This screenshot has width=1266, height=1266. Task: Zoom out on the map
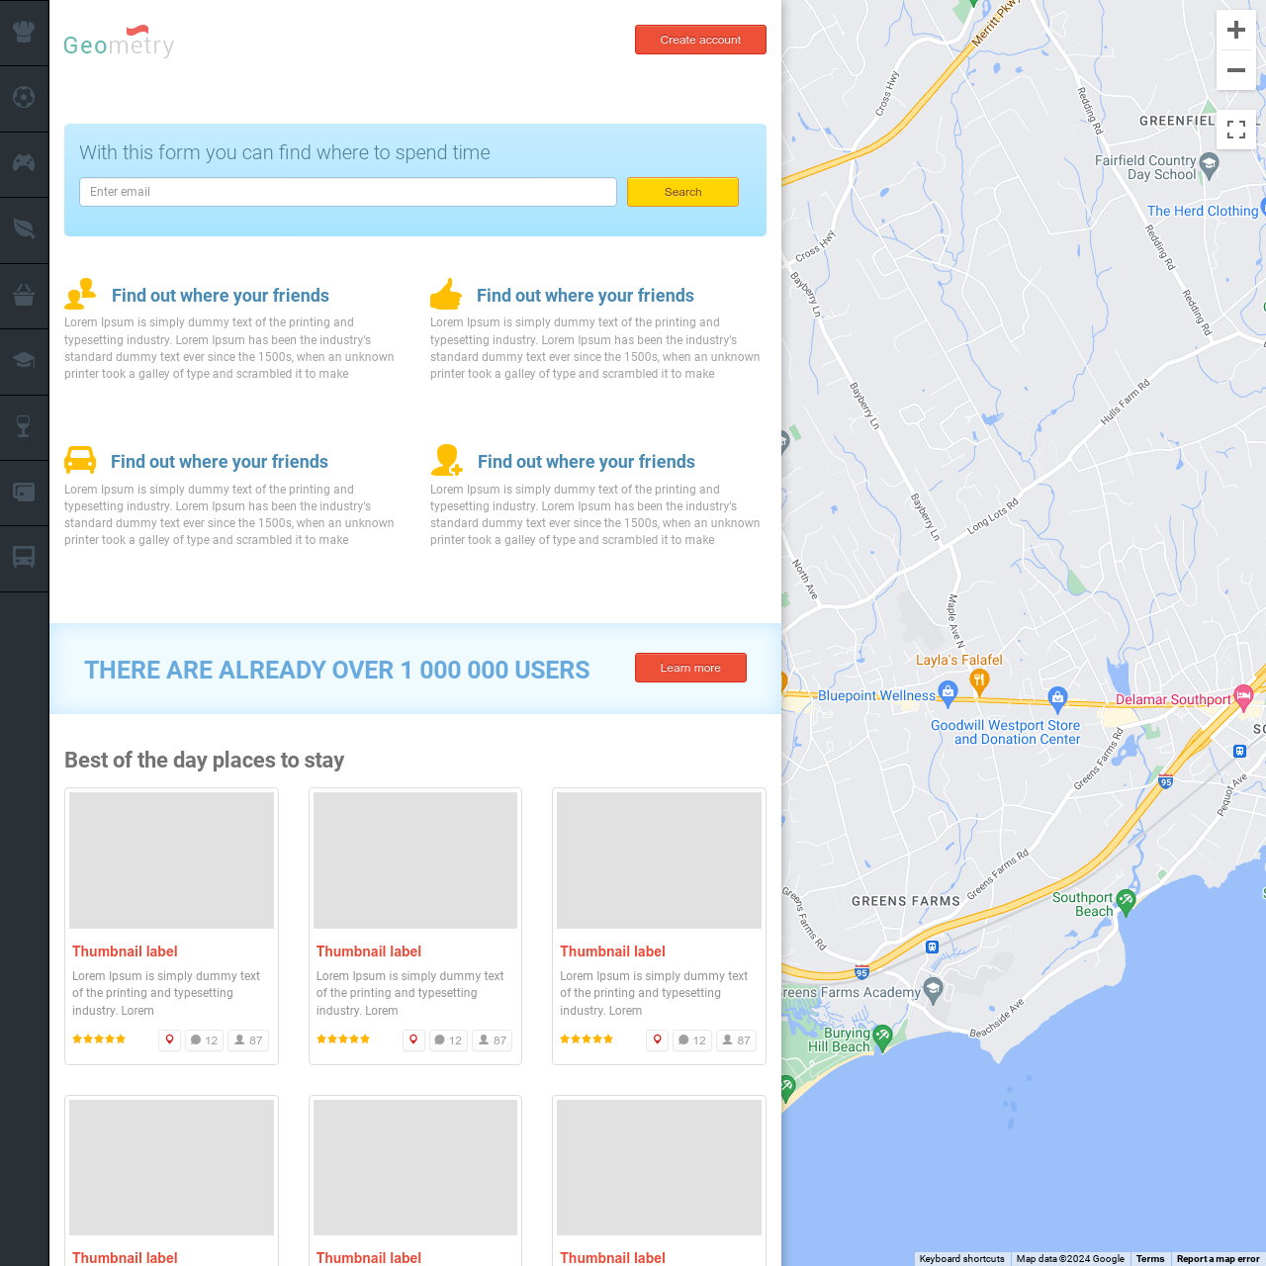[1236, 70]
